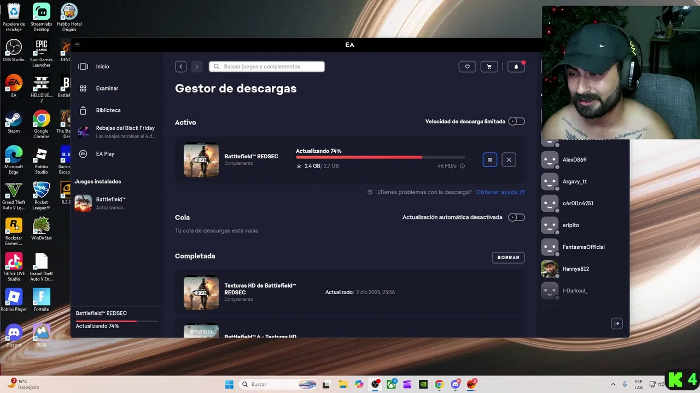Open the wishlist heart icon
700x393 pixels.
pyautogui.click(x=467, y=67)
